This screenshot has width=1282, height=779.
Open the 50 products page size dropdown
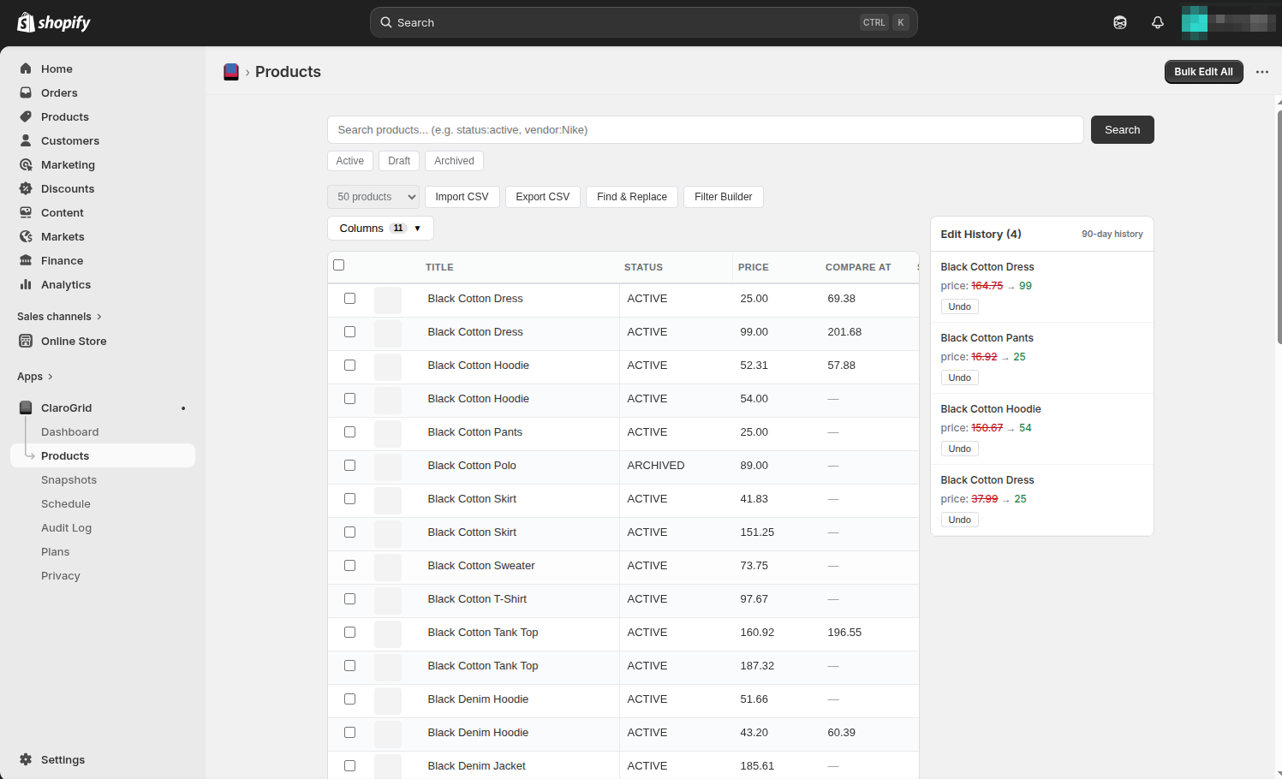(373, 197)
